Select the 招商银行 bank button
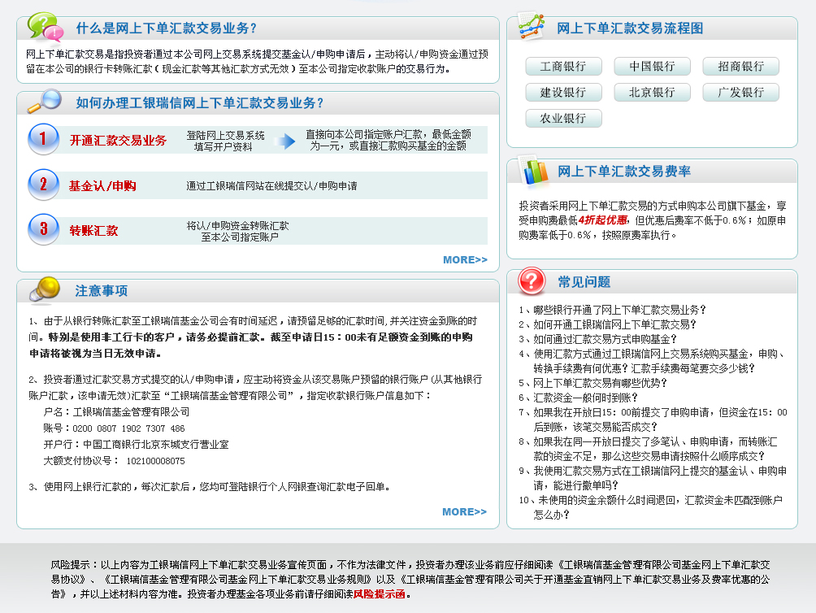The height and width of the screenshot is (613, 816). 741,66
